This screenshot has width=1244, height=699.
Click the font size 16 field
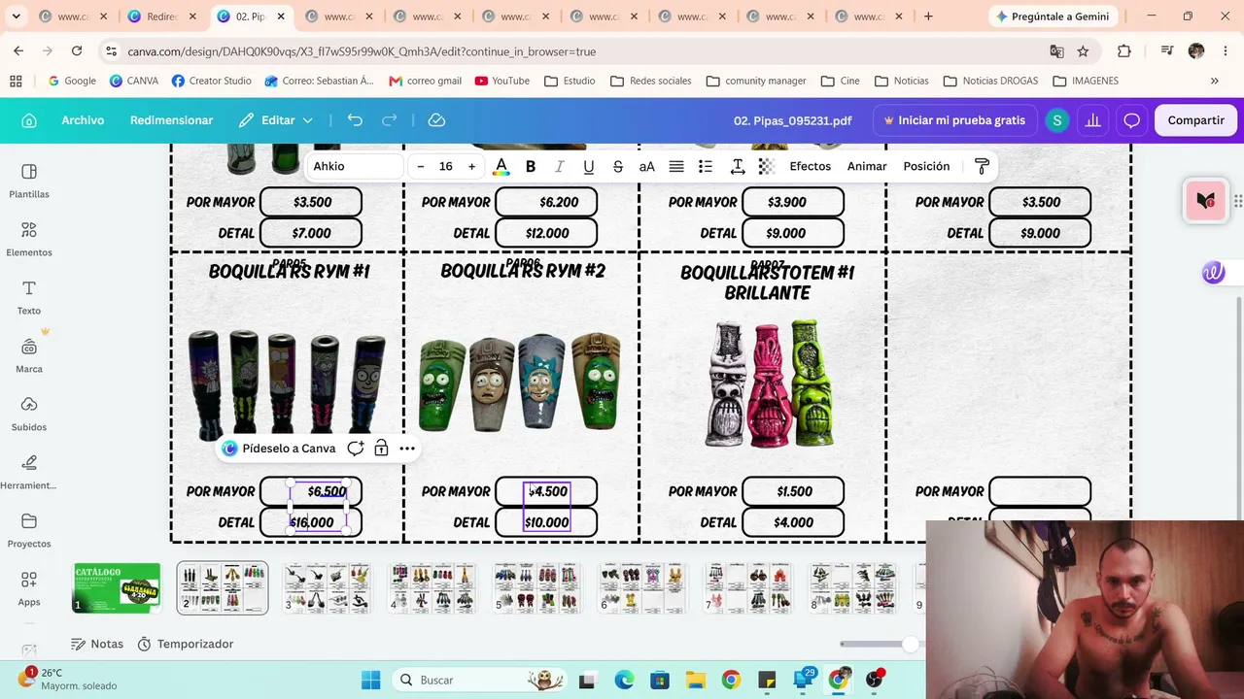coord(445,166)
